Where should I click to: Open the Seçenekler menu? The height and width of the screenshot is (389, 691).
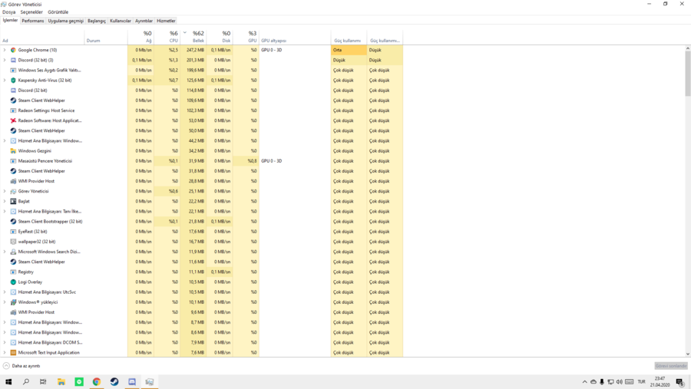pyautogui.click(x=31, y=12)
